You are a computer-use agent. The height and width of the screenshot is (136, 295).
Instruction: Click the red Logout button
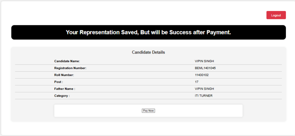tap(276, 15)
